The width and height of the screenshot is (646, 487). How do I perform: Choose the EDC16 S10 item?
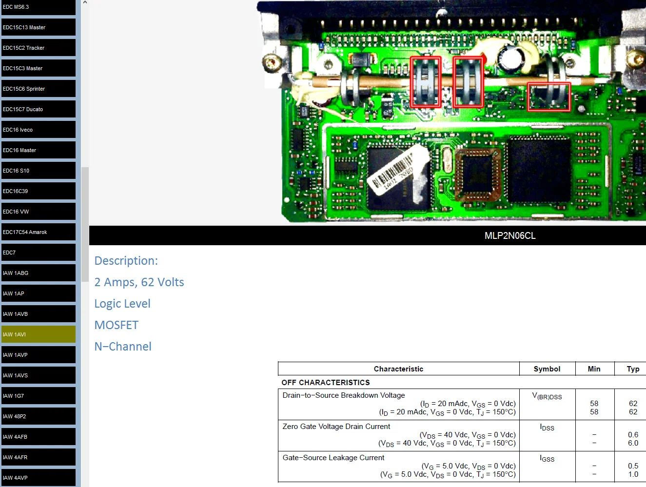coord(39,171)
